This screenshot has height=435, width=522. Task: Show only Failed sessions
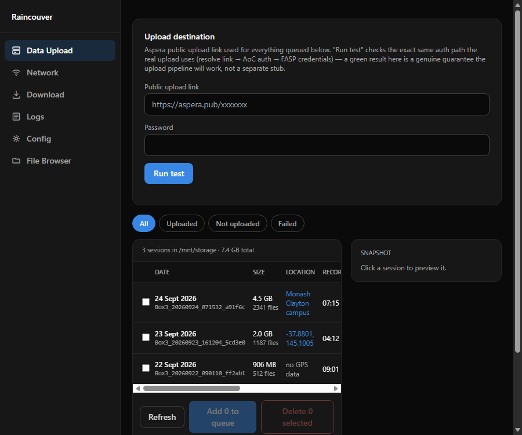[287, 223]
